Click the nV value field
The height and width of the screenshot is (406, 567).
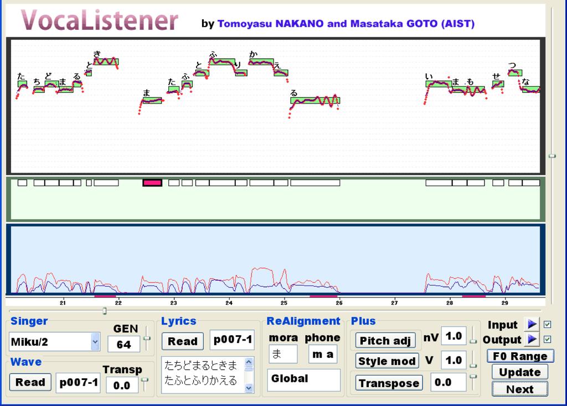pyautogui.click(x=454, y=336)
